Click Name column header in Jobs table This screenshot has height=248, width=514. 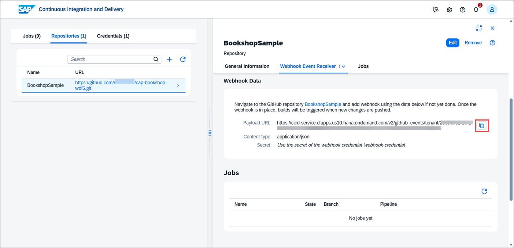241,204
